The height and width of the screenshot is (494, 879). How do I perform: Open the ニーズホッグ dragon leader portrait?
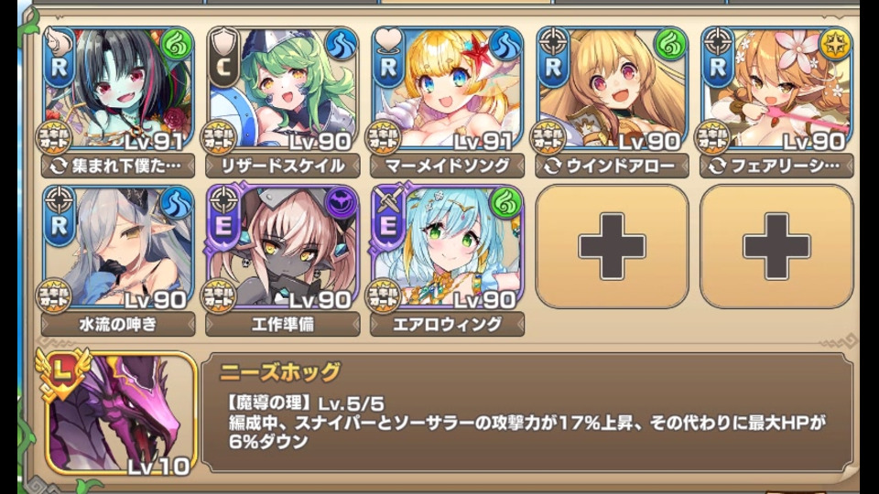tap(121, 413)
